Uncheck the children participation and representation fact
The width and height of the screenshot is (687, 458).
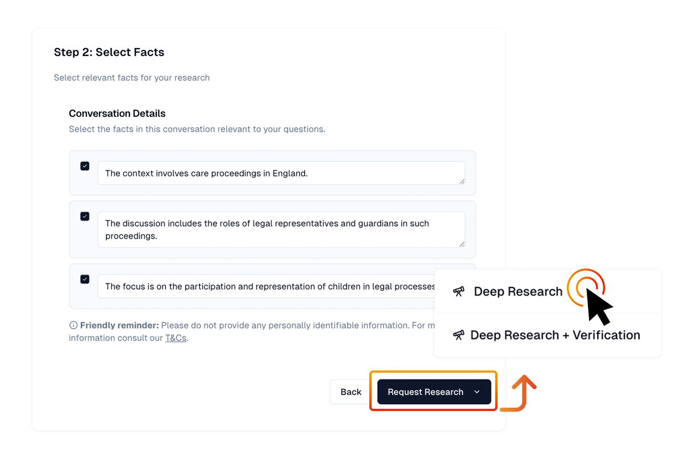coord(85,279)
